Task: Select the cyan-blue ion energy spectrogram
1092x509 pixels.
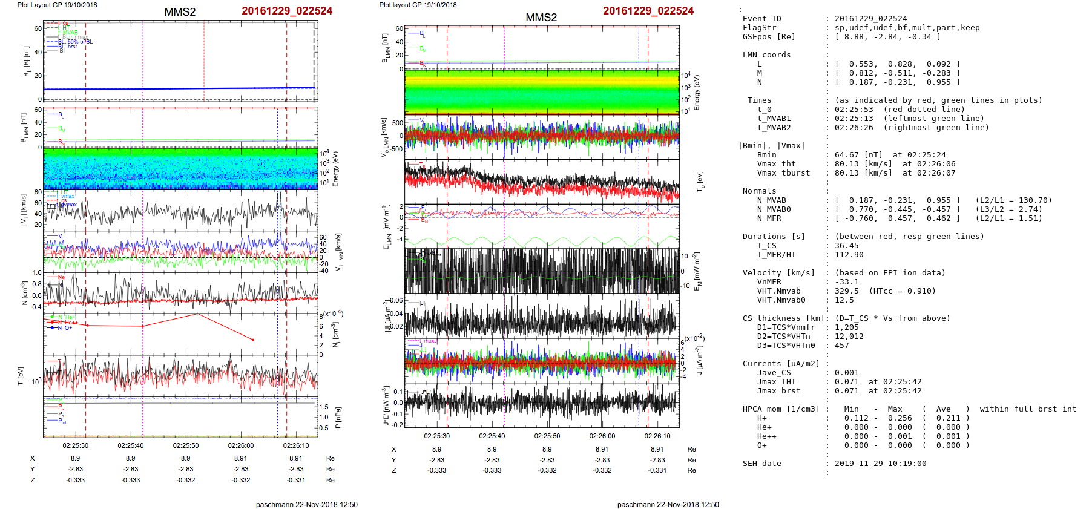Action: (x=180, y=169)
